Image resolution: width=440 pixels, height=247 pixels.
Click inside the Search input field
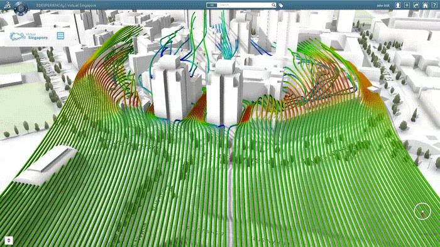[x=244, y=5]
